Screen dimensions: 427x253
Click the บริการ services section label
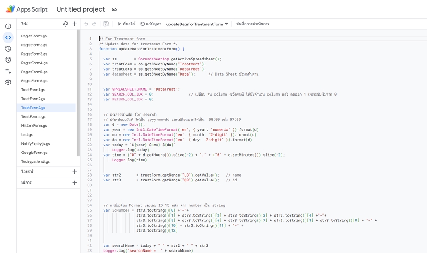pyautogui.click(x=26, y=182)
